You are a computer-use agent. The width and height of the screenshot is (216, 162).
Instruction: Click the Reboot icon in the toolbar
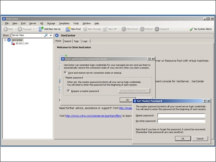[x=142, y=29]
